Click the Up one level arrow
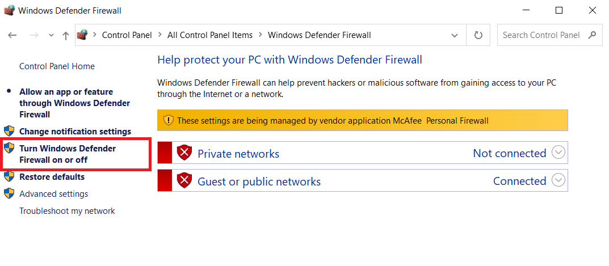The image size is (609, 266). 66,35
